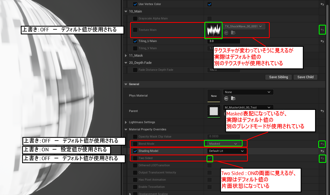
Task: Enable the Texture Main override checkbox
Action: [x=135, y=30]
